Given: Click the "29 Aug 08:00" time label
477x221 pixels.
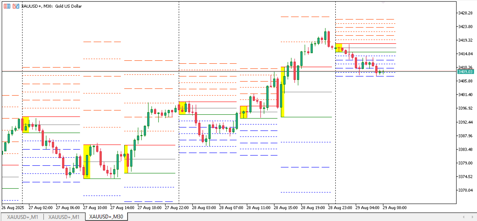Looking at the screenshot, I should tap(394, 208).
